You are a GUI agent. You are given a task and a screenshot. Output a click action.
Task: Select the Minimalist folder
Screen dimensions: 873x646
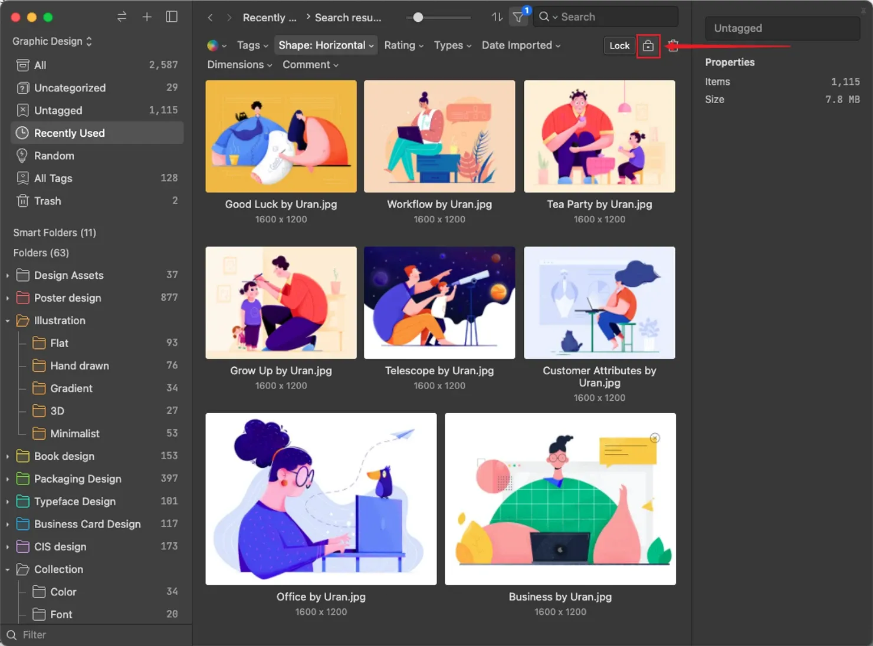tap(106, 434)
